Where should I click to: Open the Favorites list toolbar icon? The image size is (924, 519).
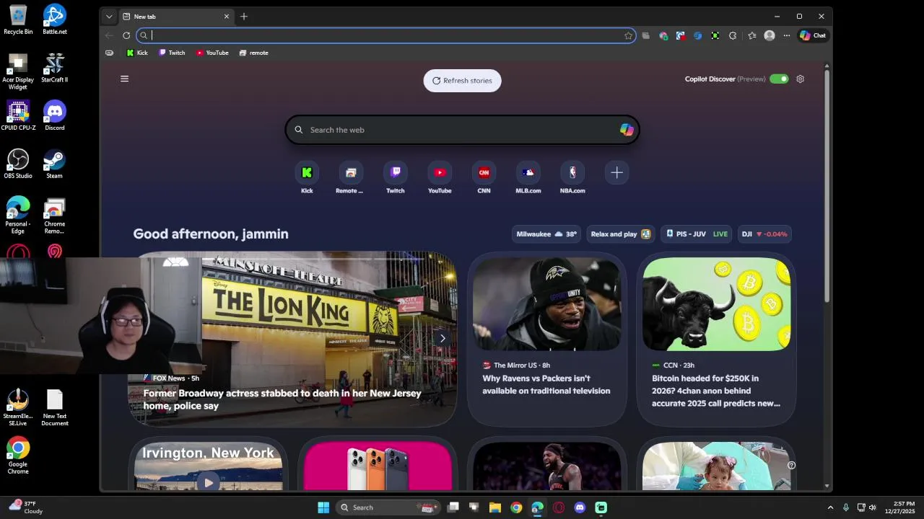point(751,35)
